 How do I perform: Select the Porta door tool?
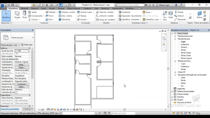25,15
